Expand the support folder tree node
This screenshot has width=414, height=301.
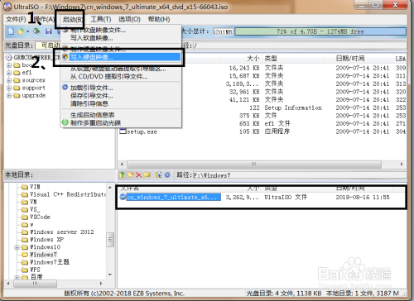[9, 88]
